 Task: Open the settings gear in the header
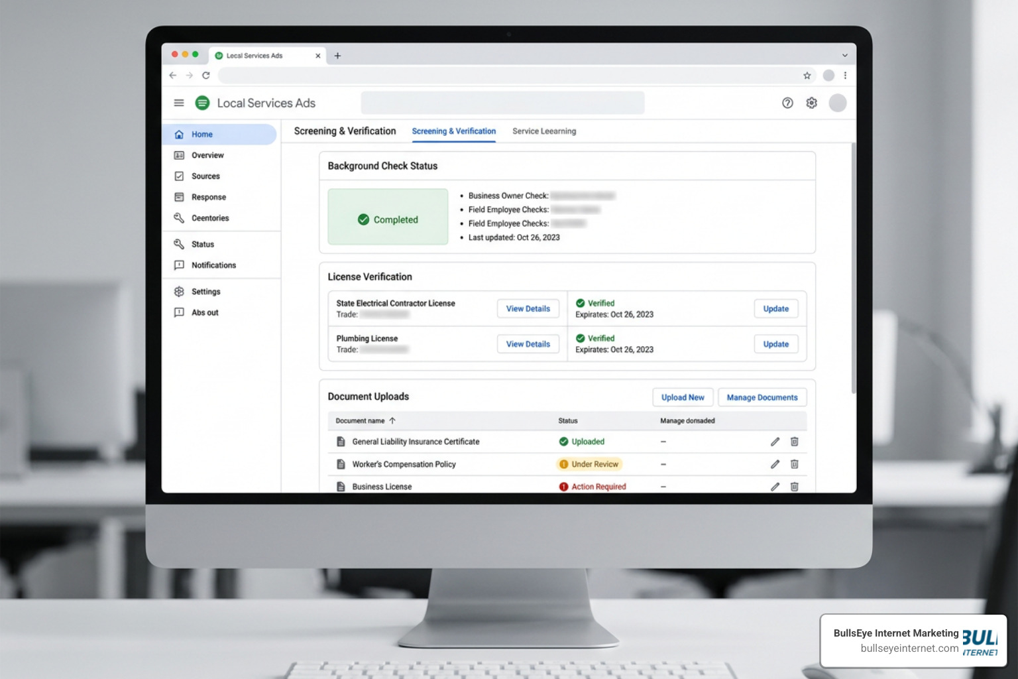pyautogui.click(x=811, y=103)
